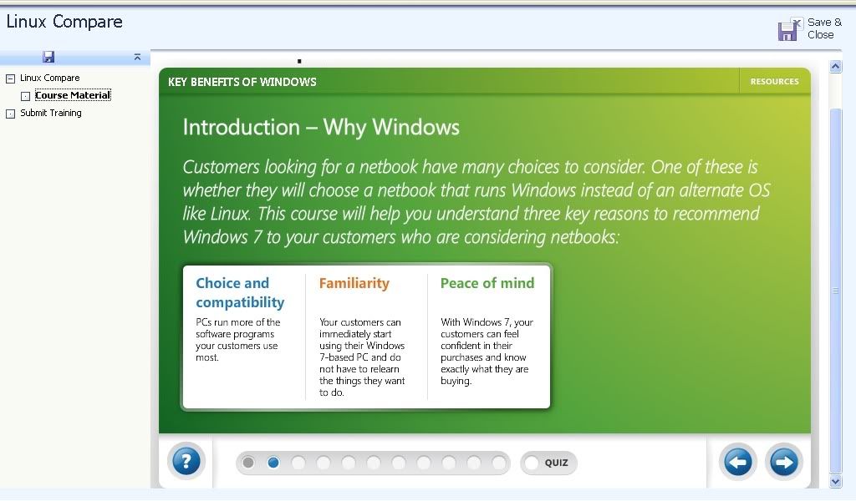Click the Save & Close floppy icon
The width and height of the screenshot is (856, 501).
tap(790, 29)
